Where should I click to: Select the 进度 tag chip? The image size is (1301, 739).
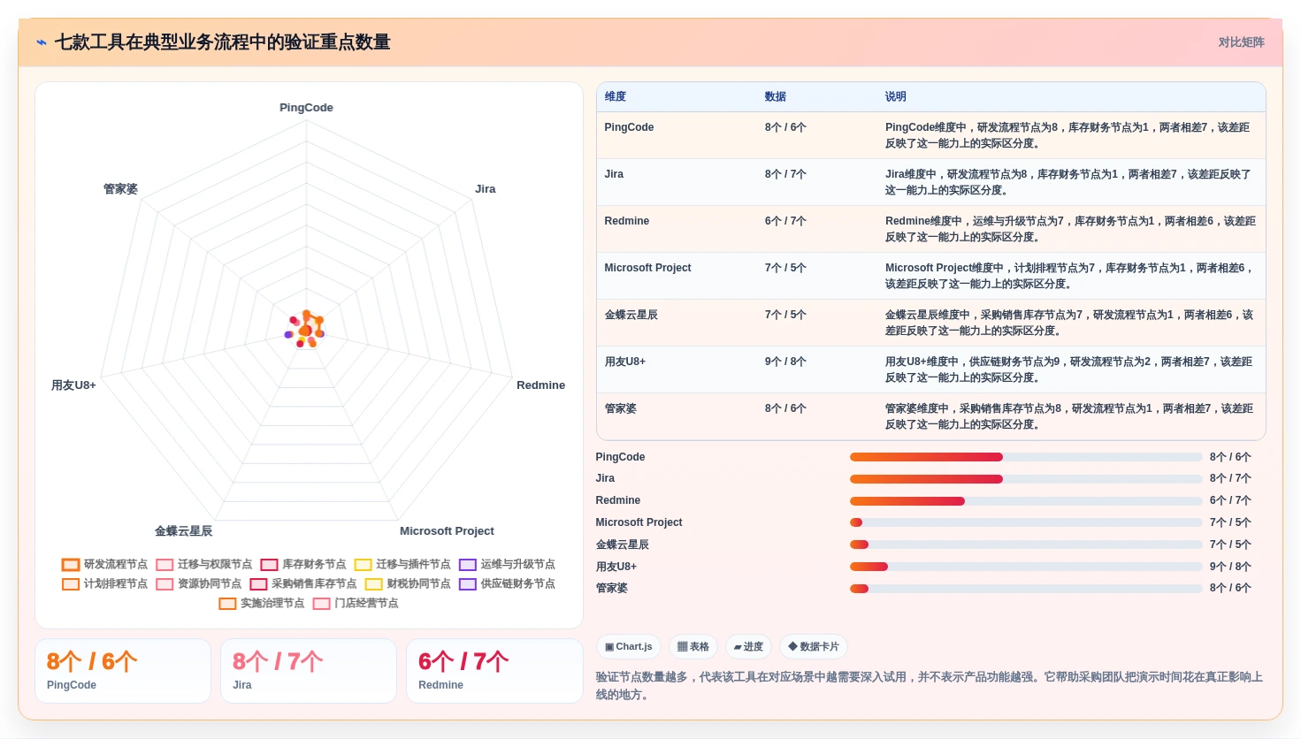click(x=748, y=647)
